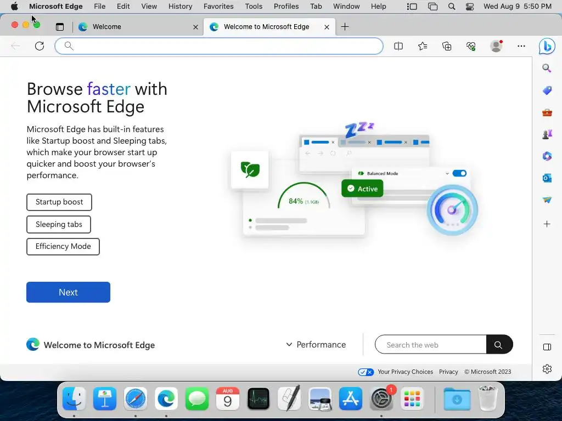This screenshot has width=562, height=421.
Task: Open Calendar from the Dock
Action: [228, 399]
